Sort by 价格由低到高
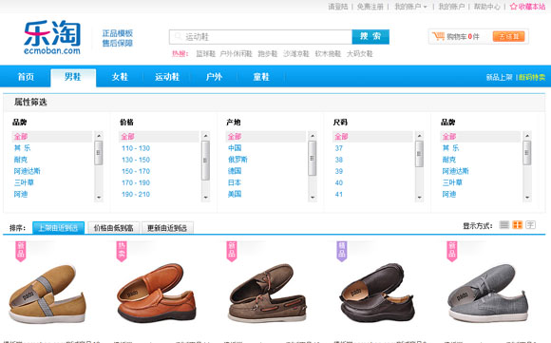551x343 pixels. click(x=113, y=228)
